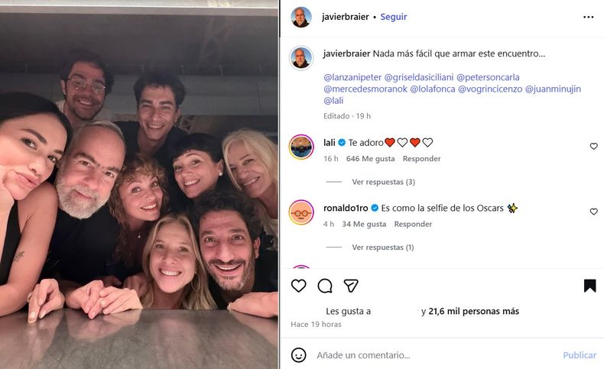Open ronaldo1ro's profile picture
The width and height of the screenshot is (604, 369).
[x=301, y=212]
